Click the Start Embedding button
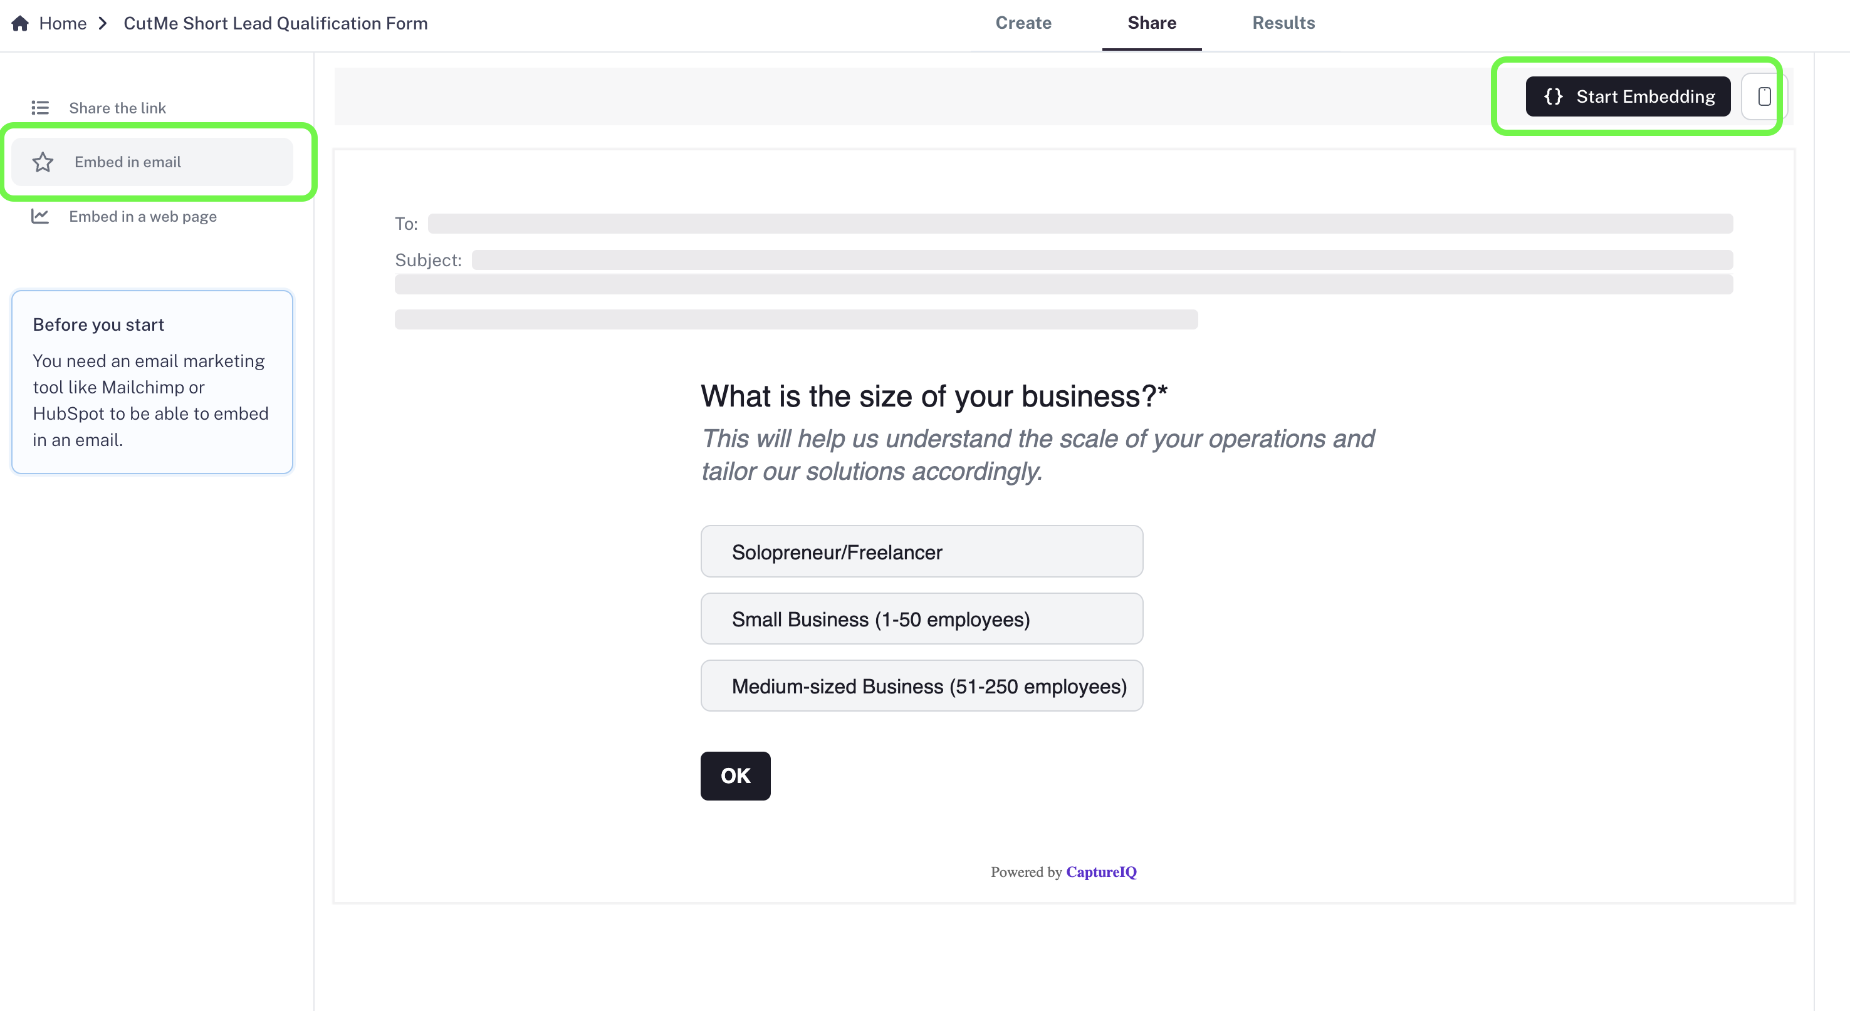The height and width of the screenshot is (1011, 1850). point(1628,96)
